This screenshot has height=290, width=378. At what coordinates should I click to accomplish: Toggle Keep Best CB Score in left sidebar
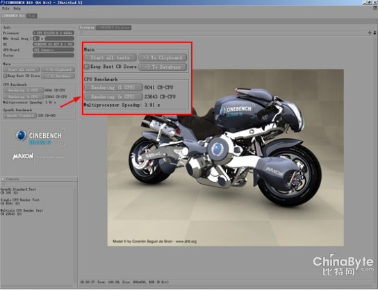pyautogui.click(x=5, y=76)
